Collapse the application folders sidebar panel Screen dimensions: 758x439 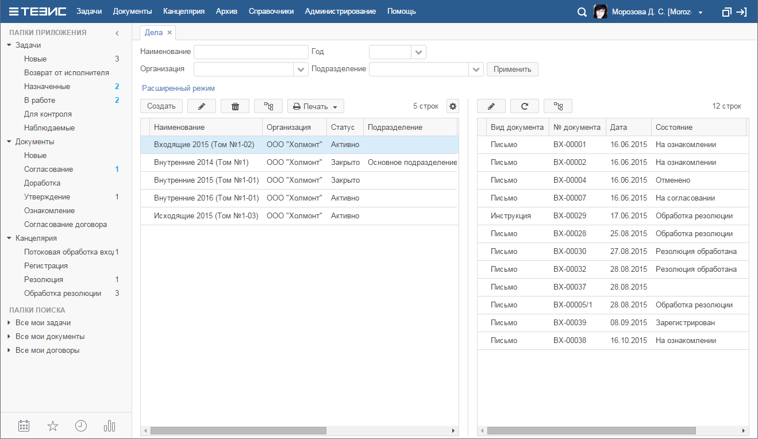[x=117, y=33]
